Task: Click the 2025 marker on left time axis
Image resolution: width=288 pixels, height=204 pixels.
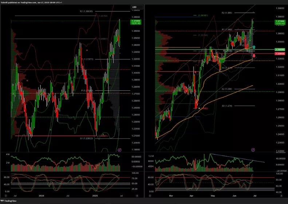Action: point(95,196)
